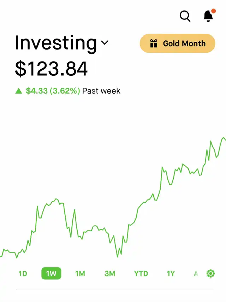The height and width of the screenshot is (302, 226).
Task: Tap the orange notification badge dot
Action: (x=213, y=11)
